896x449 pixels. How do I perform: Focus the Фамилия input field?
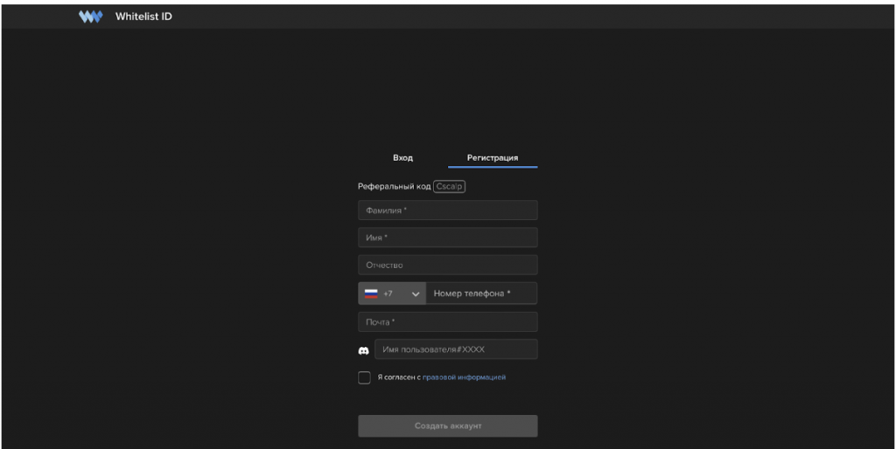[447, 211]
